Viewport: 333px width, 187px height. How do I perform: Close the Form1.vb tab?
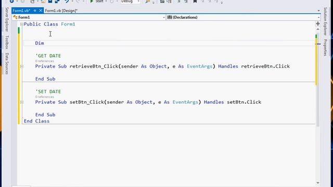click(41, 10)
